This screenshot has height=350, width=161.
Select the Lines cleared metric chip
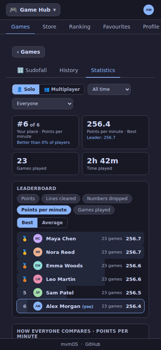[x=61, y=198]
